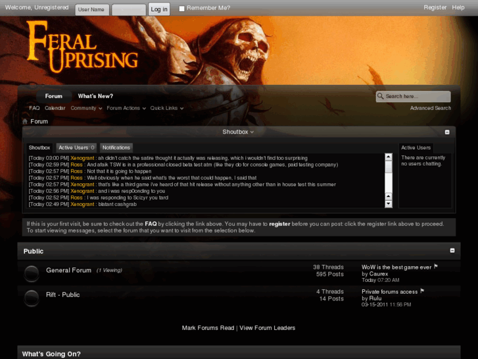Click the What's Going On? heading
478x359 pixels.
[51, 354]
